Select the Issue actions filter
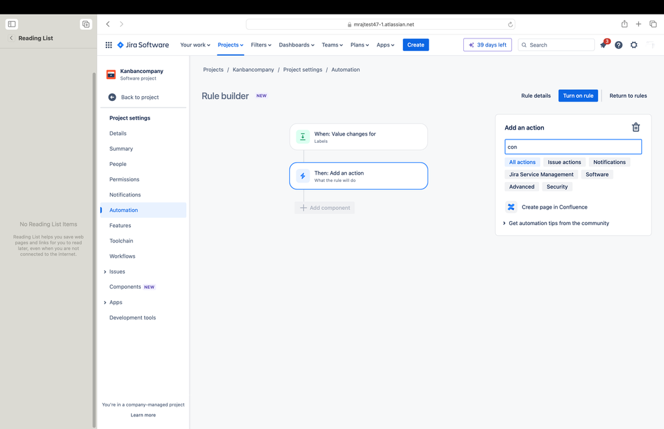The image size is (664, 429). 564,162
